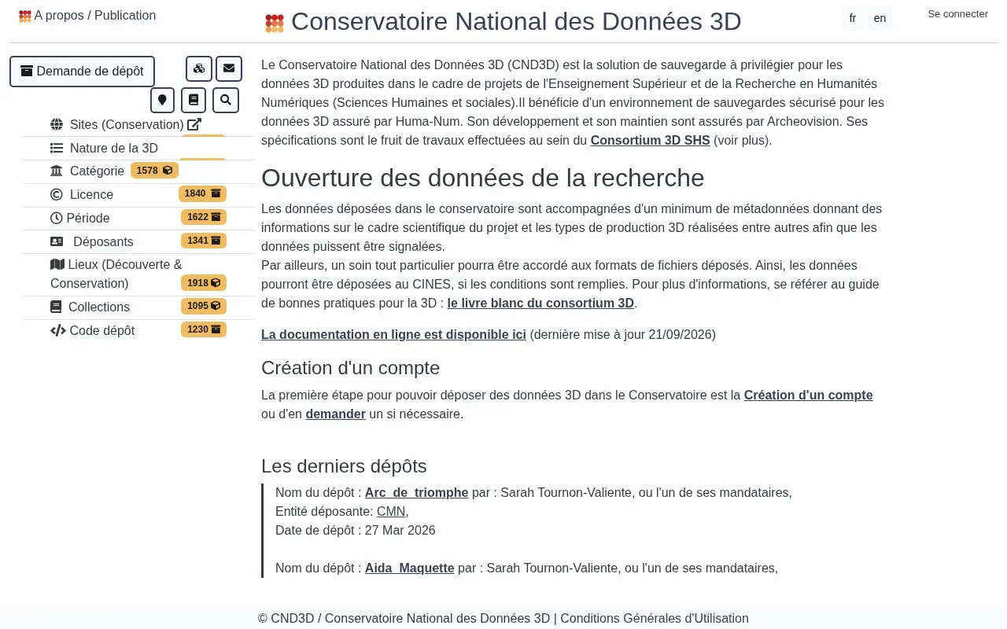
Task: Click the demander link
Action: click(336, 414)
